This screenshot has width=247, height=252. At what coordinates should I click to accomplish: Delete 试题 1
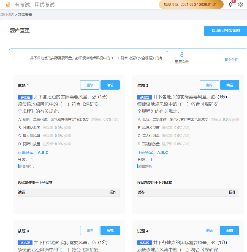(x=89, y=85)
